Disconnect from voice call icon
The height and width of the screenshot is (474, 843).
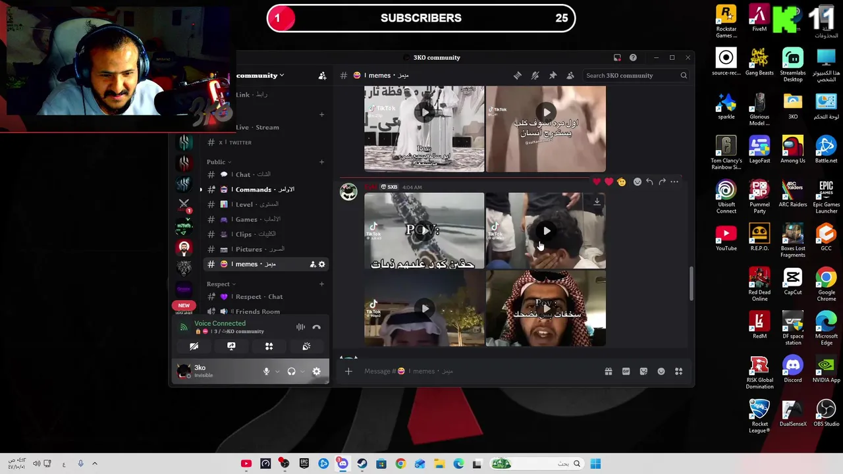tap(316, 327)
